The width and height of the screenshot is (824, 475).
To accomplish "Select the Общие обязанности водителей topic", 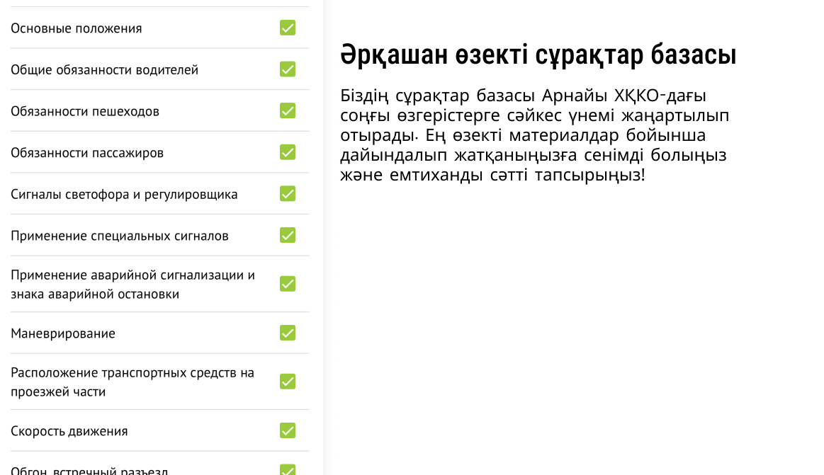I will tap(105, 70).
